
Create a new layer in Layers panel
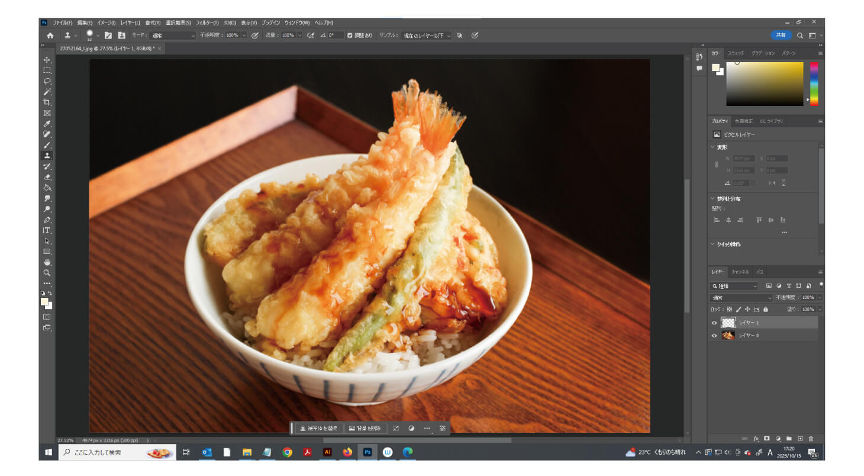coord(800,439)
